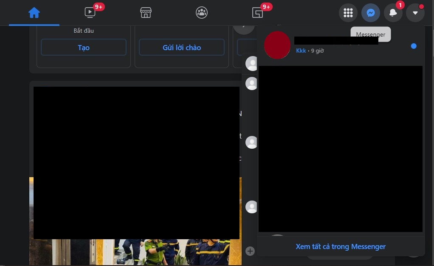Open the Groups tab icon
Image resolution: width=434 pixels, height=266 pixels.
202,13
